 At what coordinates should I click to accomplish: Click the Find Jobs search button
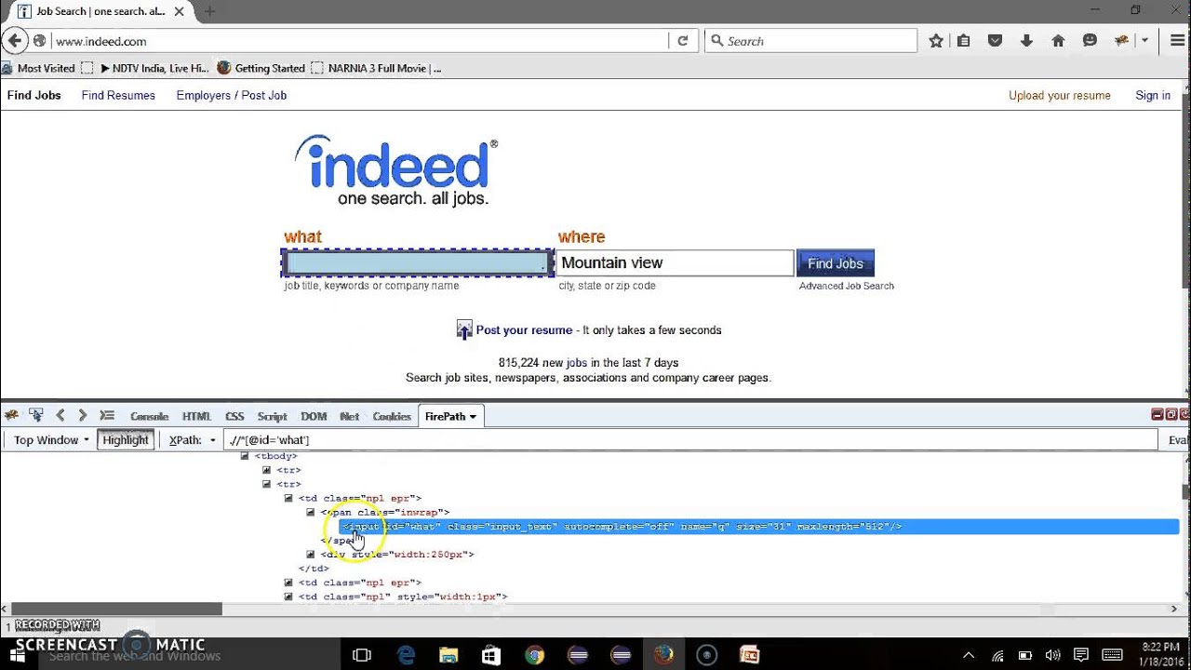(x=835, y=263)
